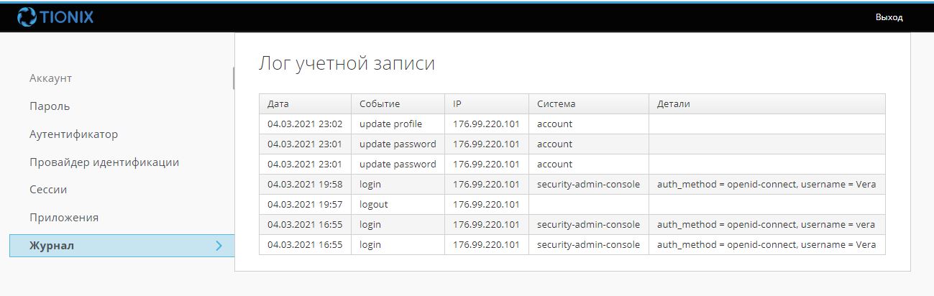Go to the Пароль sidebar page
Viewport: 934px width, 296px height.
[50, 106]
